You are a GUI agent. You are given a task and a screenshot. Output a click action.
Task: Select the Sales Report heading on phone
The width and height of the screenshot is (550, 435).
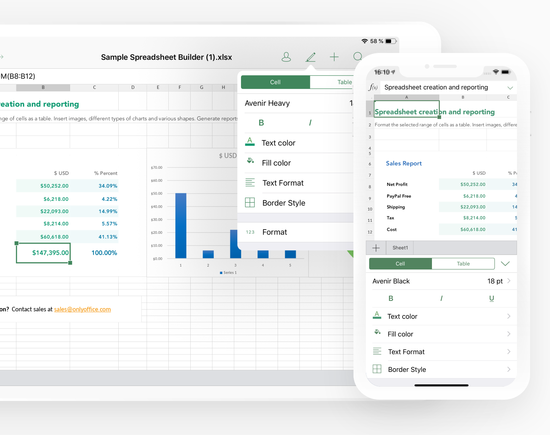coord(404,163)
